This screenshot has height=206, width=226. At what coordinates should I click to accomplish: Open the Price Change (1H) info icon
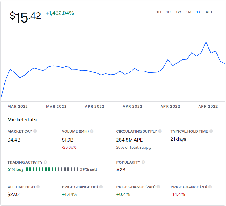pos(101,187)
